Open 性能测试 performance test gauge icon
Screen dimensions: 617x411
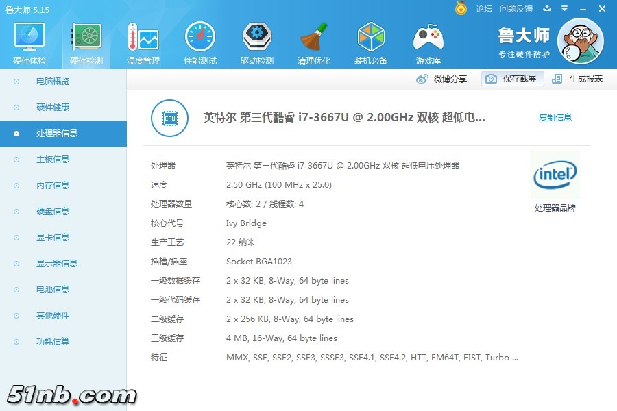(199, 42)
